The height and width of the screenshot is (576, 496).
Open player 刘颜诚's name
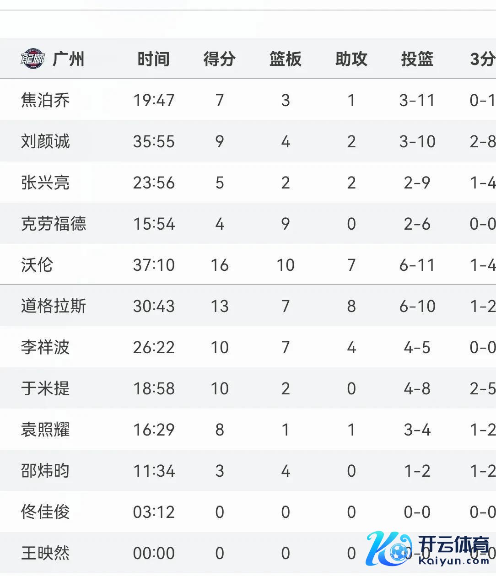pyautogui.click(x=45, y=141)
